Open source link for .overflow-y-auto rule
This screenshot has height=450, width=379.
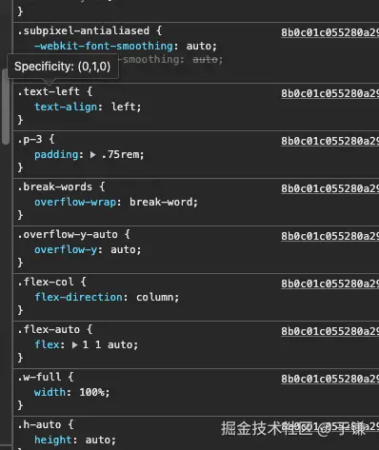tap(329, 236)
